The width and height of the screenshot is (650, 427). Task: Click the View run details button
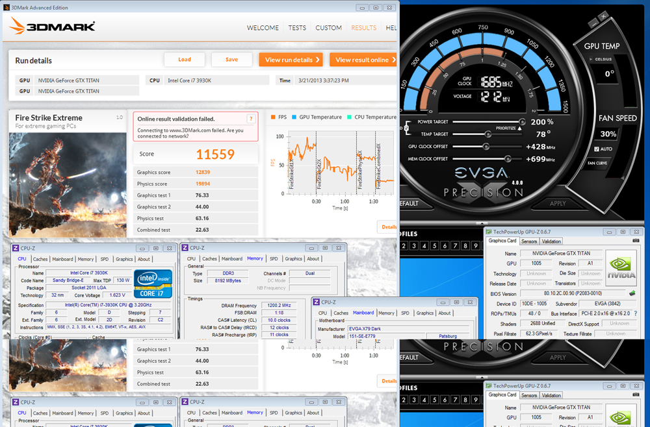point(291,60)
